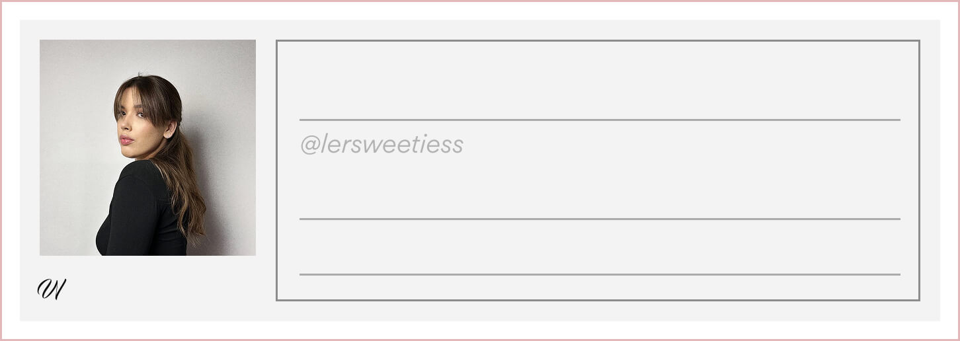Click the script monogram logo below the photo
The image size is (960, 341).
coord(52,289)
